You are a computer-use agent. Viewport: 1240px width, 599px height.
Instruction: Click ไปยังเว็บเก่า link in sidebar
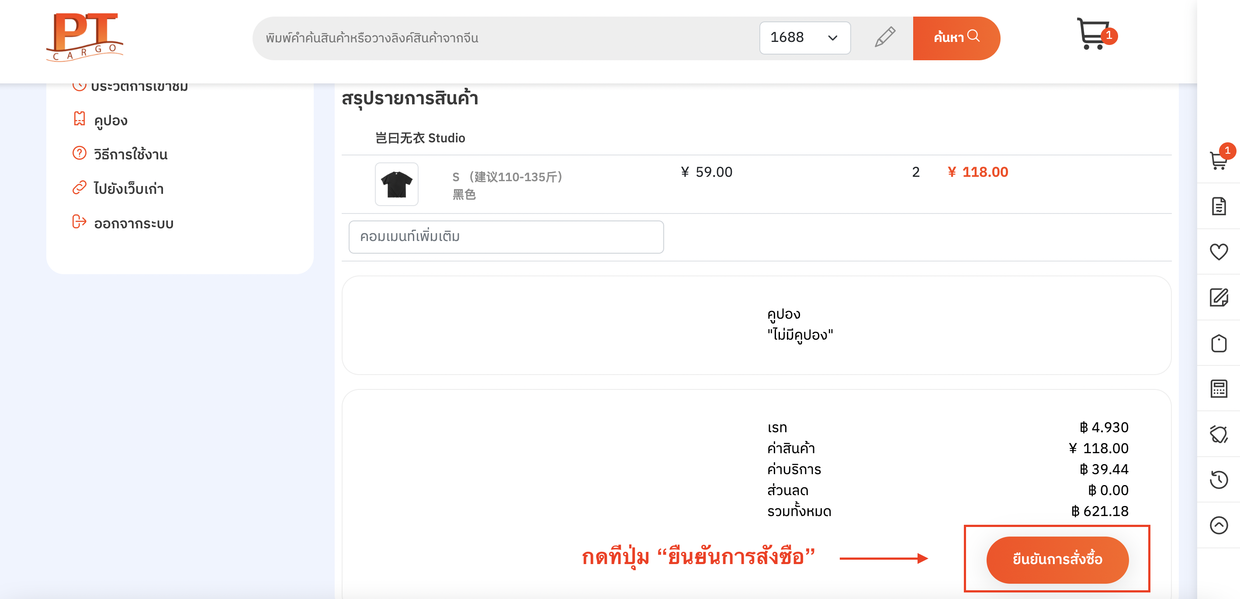click(128, 189)
